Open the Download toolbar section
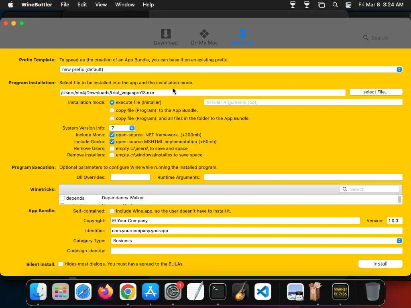Viewport: 411px width, 308px height. (x=165, y=37)
